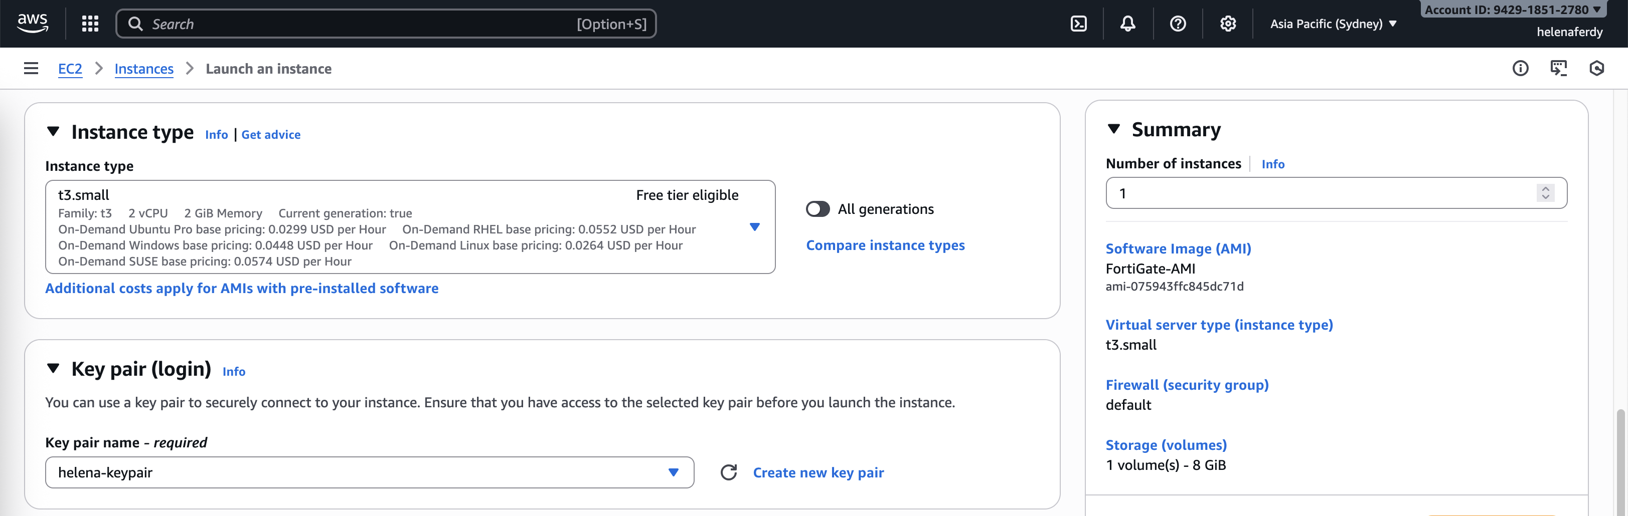The height and width of the screenshot is (516, 1628).
Task: Click Compare instance types link
Action: click(x=885, y=245)
